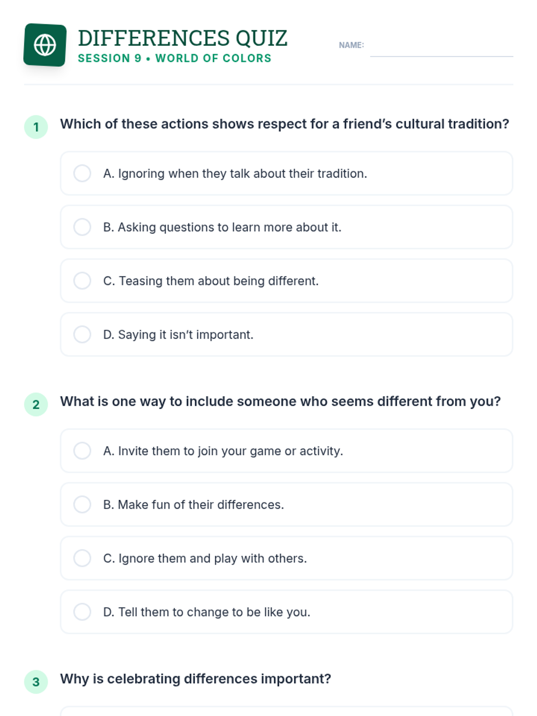This screenshot has height=716, width=537.
Task: Select radio for Asking questions to learn more
Action: pyautogui.click(x=82, y=227)
